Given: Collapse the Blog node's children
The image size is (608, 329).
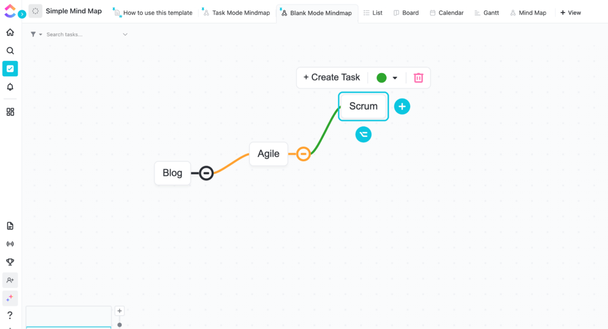Looking at the screenshot, I should (x=206, y=173).
